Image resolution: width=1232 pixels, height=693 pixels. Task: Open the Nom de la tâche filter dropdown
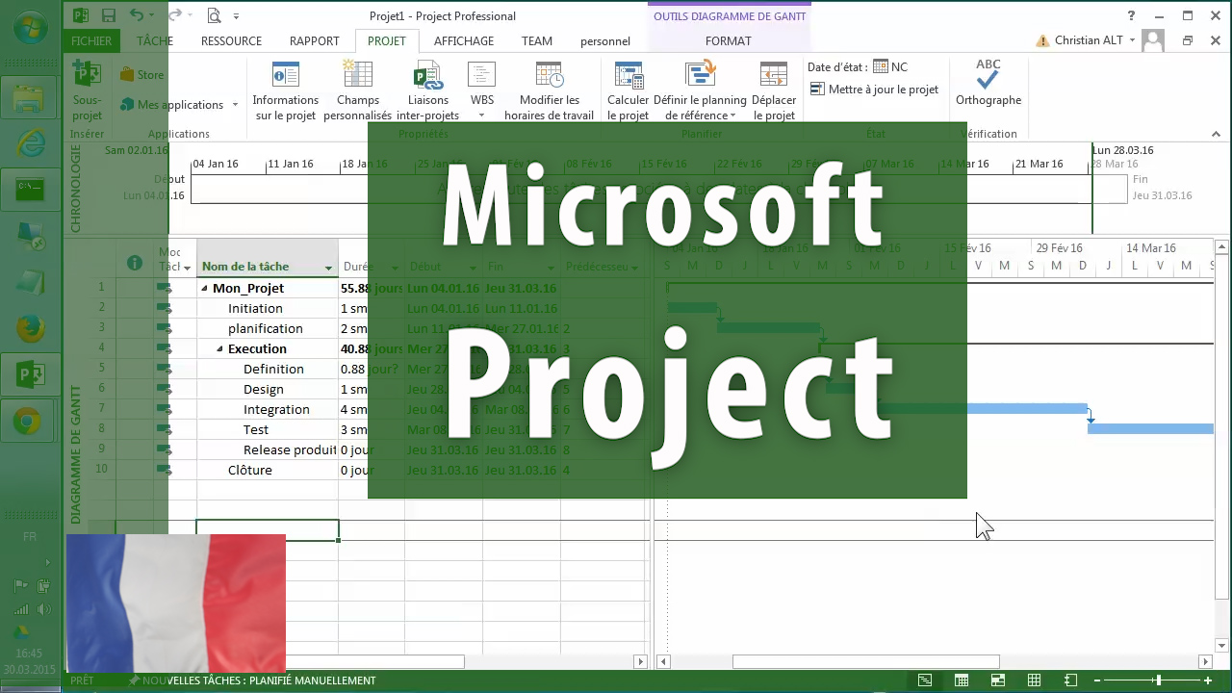tap(328, 268)
